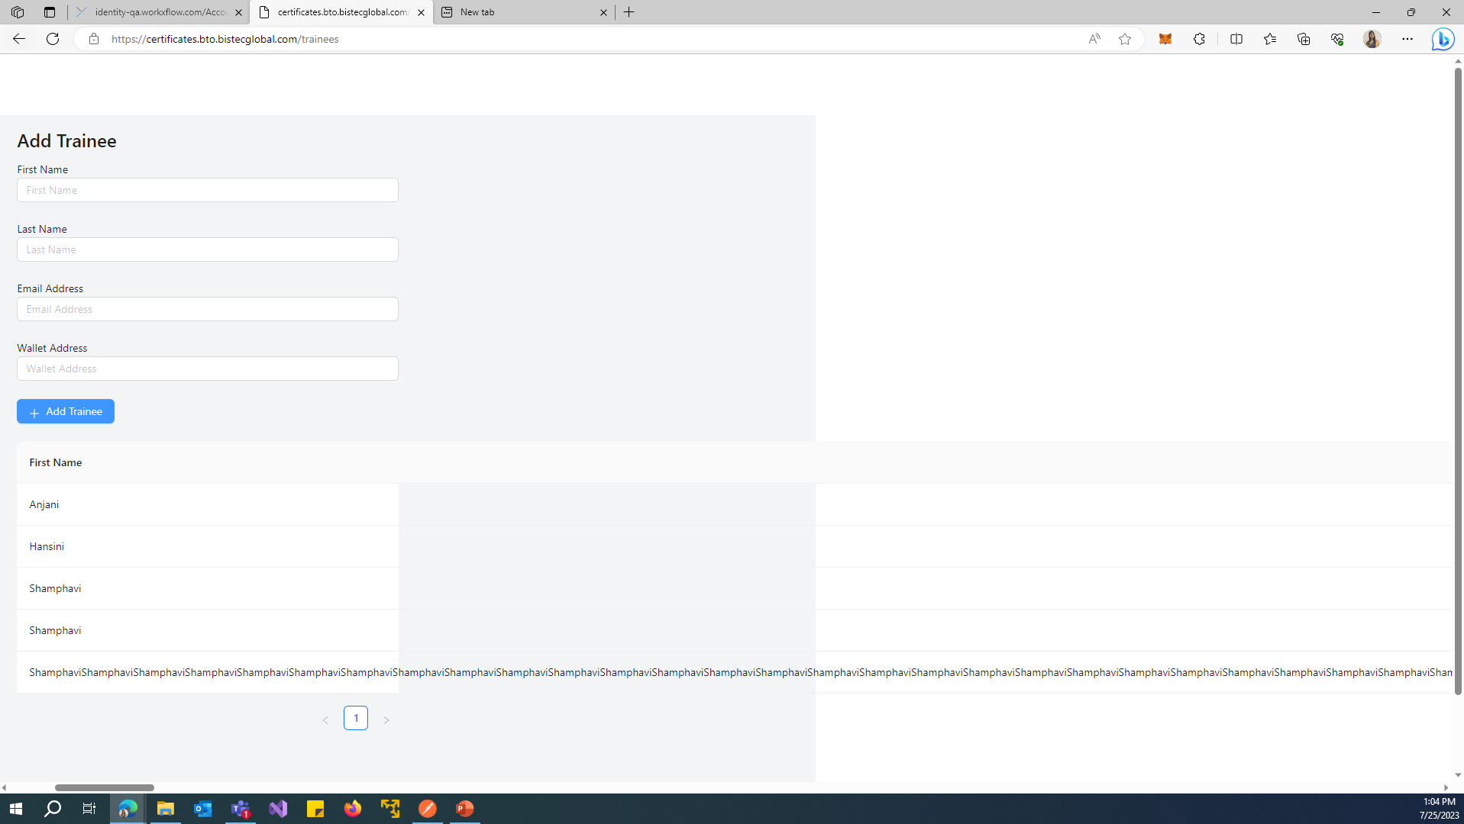Click the Add Trainee button
Screen dimensions: 1464x824
point(65,411)
